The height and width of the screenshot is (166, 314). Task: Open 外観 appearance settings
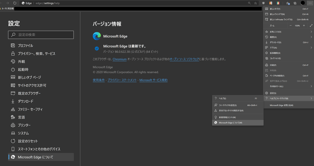tap(41, 61)
